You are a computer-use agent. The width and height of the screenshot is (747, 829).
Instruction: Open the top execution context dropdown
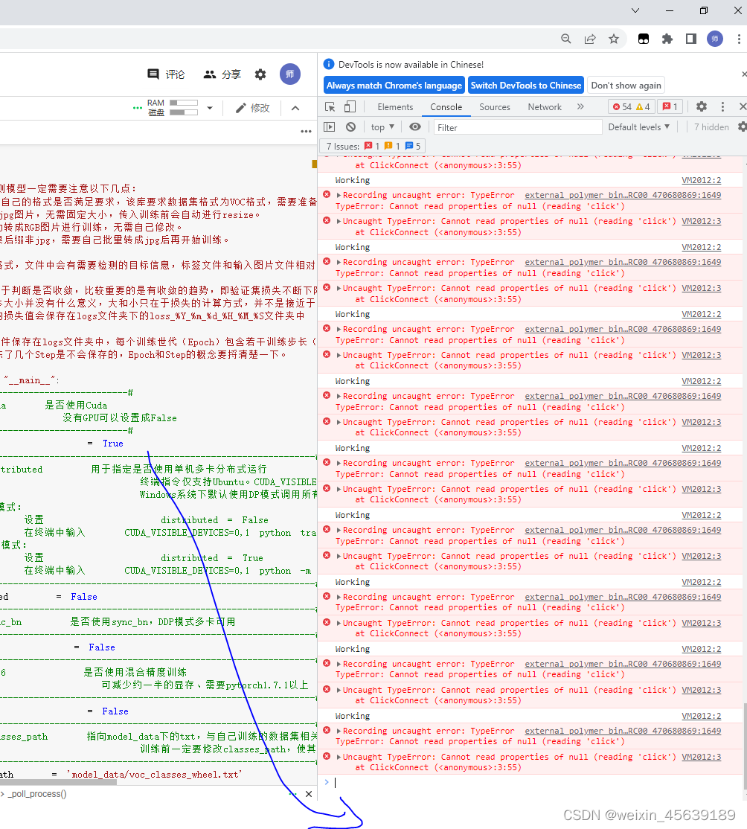(382, 127)
